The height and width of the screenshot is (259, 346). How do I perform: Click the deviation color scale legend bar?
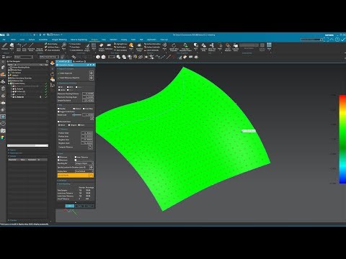(342, 140)
